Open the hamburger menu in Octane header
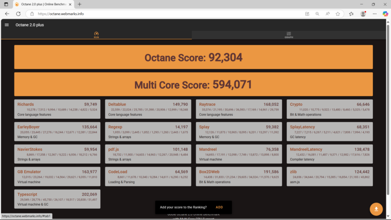391x220 pixels. click(x=7, y=25)
